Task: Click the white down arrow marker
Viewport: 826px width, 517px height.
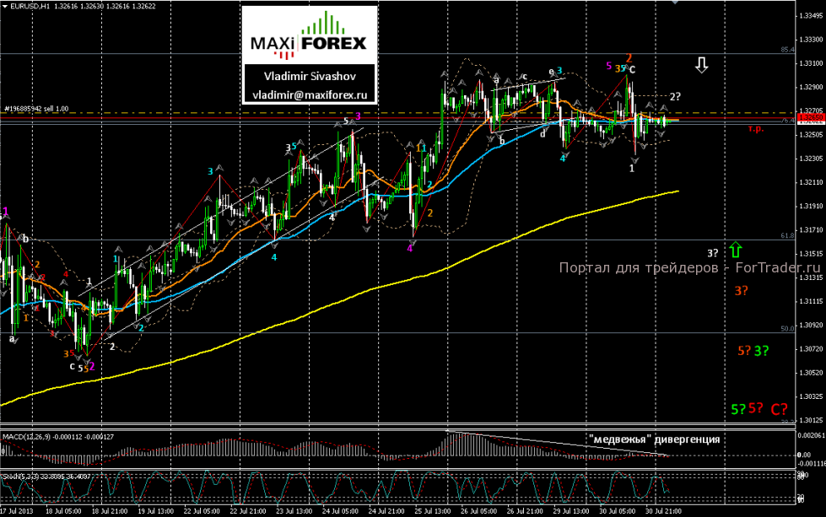Action: tap(701, 65)
